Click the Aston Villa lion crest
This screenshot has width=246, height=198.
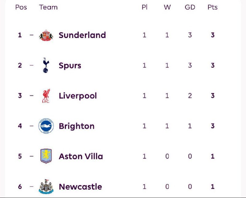(46, 156)
